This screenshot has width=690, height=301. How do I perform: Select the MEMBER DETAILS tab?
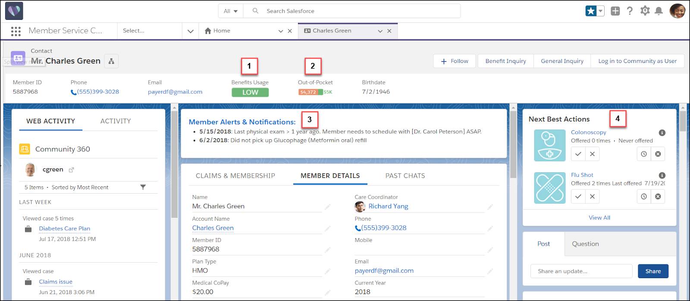(x=330, y=176)
